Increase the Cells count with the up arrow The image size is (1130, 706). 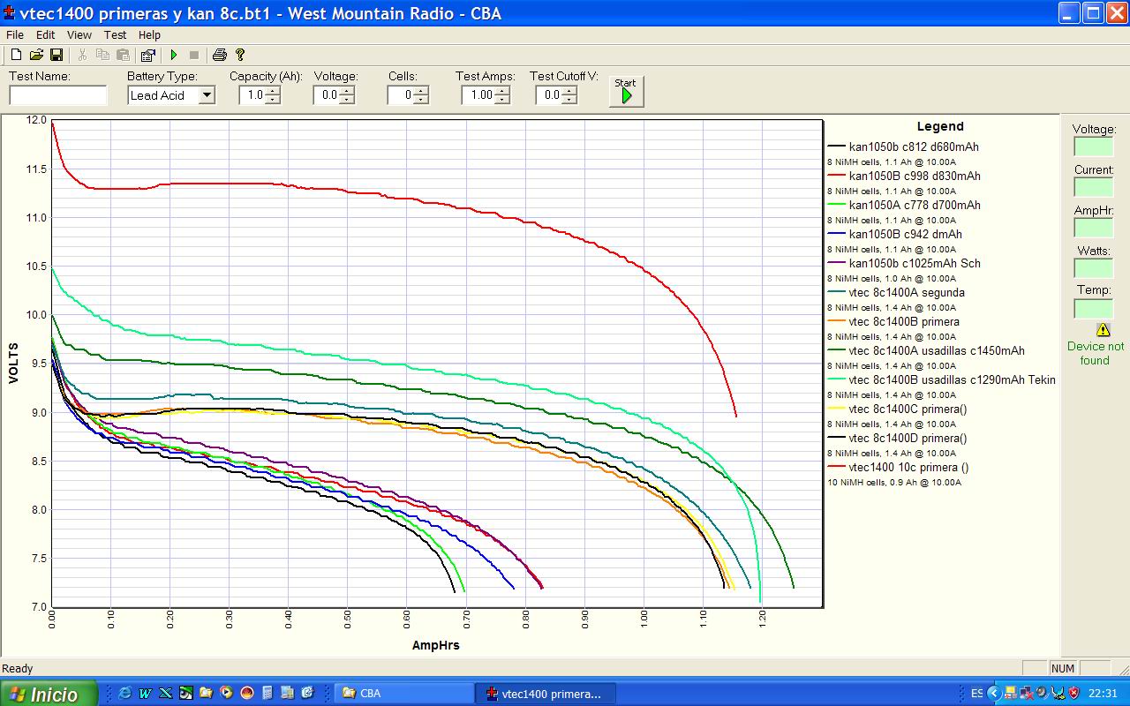[x=421, y=91]
